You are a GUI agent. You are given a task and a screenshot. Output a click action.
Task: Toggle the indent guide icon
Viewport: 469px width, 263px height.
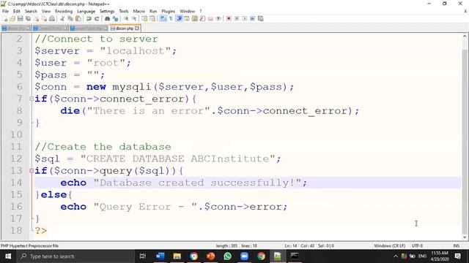179,18
